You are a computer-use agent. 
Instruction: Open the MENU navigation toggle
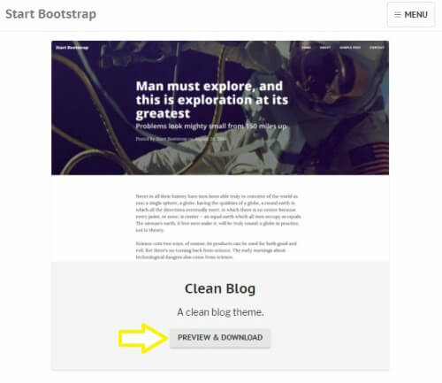pos(411,14)
